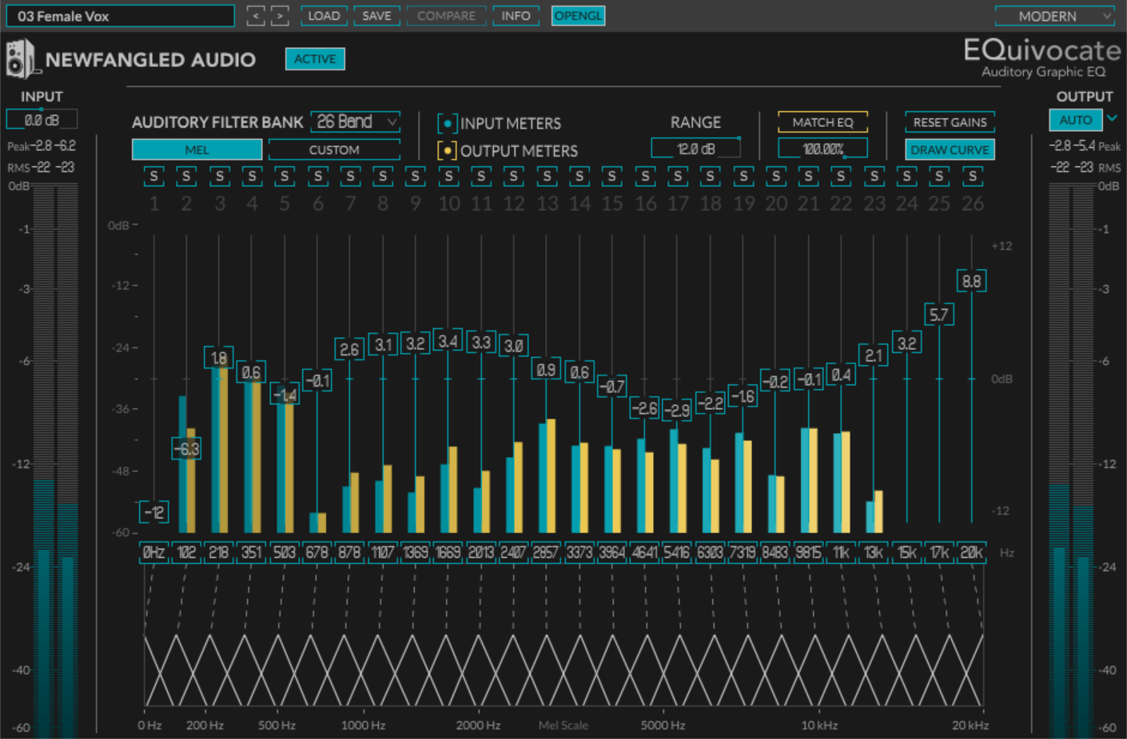The width and height of the screenshot is (1127, 739).
Task: Open the INFO panel
Action: (516, 16)
